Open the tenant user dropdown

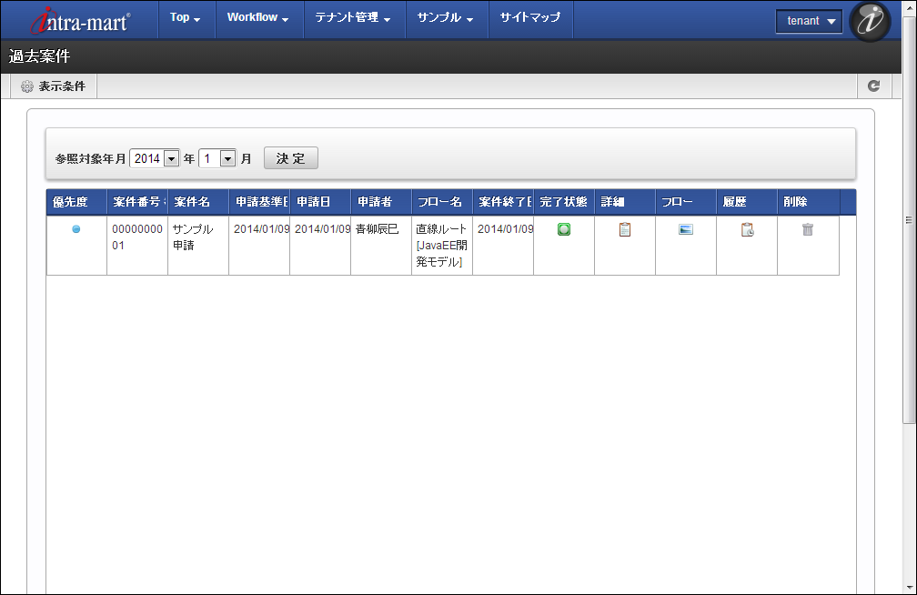coord(810,21)
